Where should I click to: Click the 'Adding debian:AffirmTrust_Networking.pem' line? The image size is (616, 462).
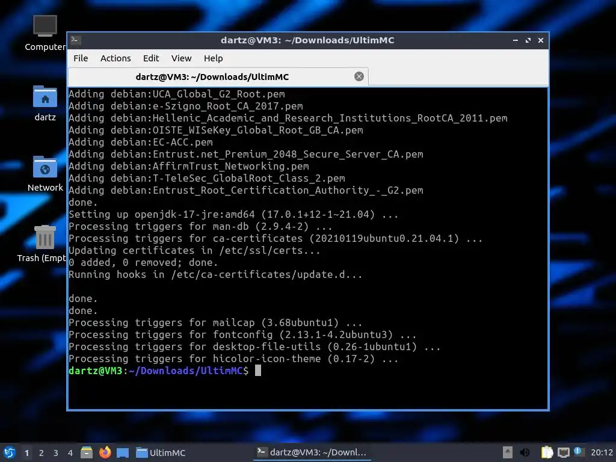(x=188, y=166)
